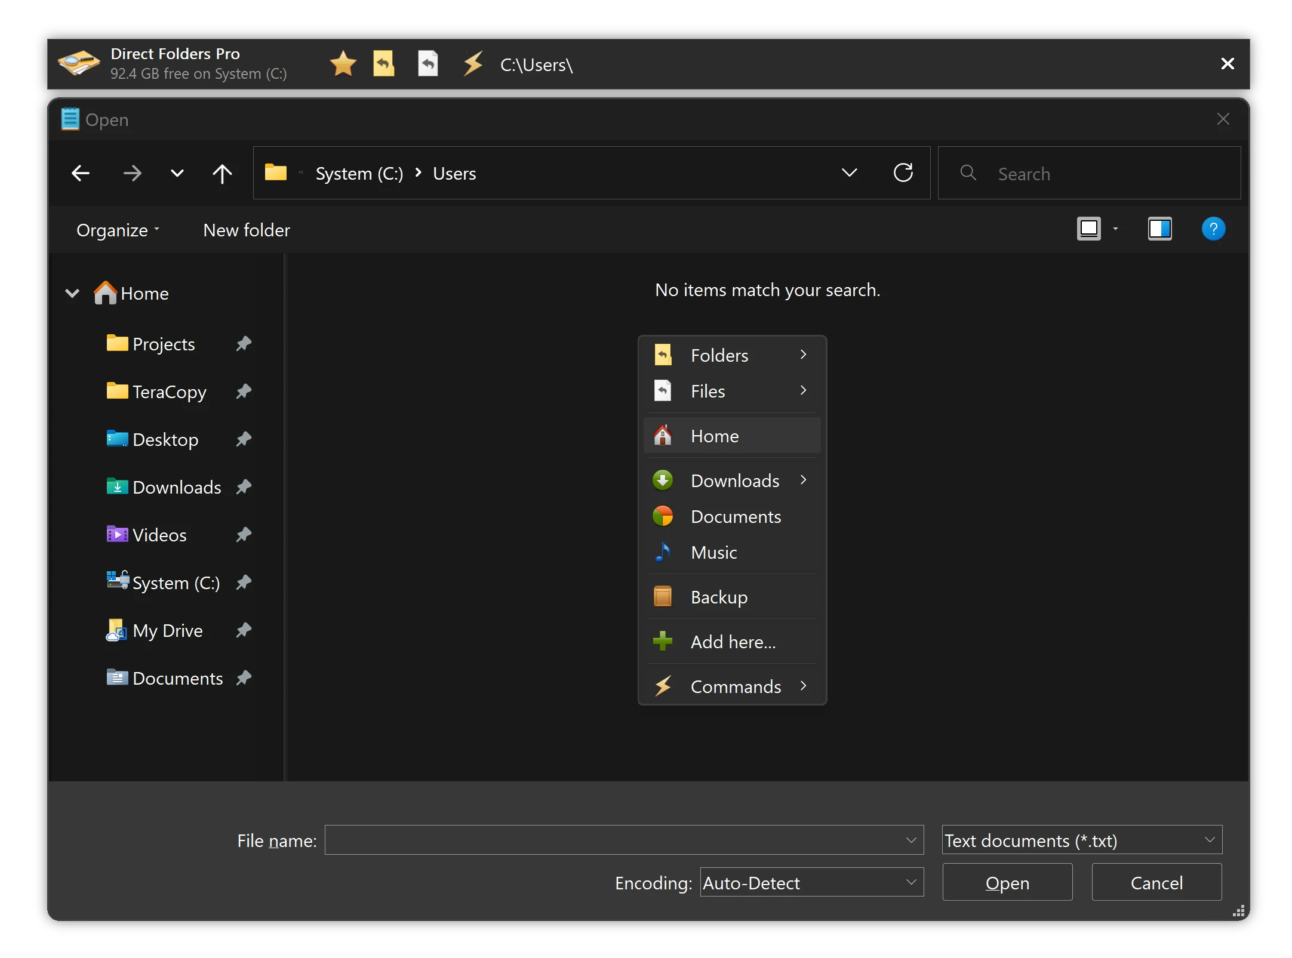Click into the File name field
Screen dimensions: 1292x958
click(615, 840)
